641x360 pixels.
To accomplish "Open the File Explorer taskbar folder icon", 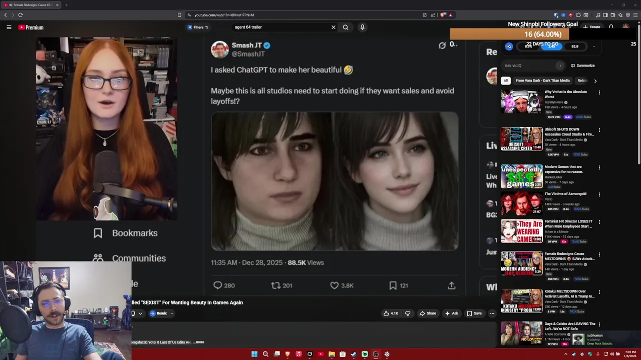I will (x=332, y=354).
